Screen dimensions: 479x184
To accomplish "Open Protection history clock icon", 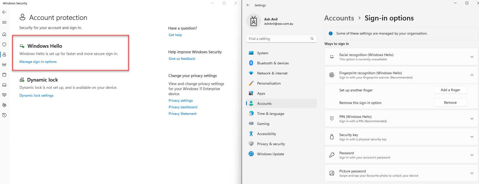I will 4,115.
